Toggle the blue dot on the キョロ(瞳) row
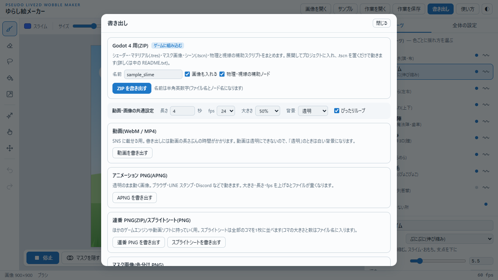Screen dimensions: 498x280 (x=476, y=138)
